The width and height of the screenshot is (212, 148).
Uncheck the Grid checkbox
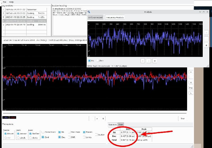tap(43, 137)
